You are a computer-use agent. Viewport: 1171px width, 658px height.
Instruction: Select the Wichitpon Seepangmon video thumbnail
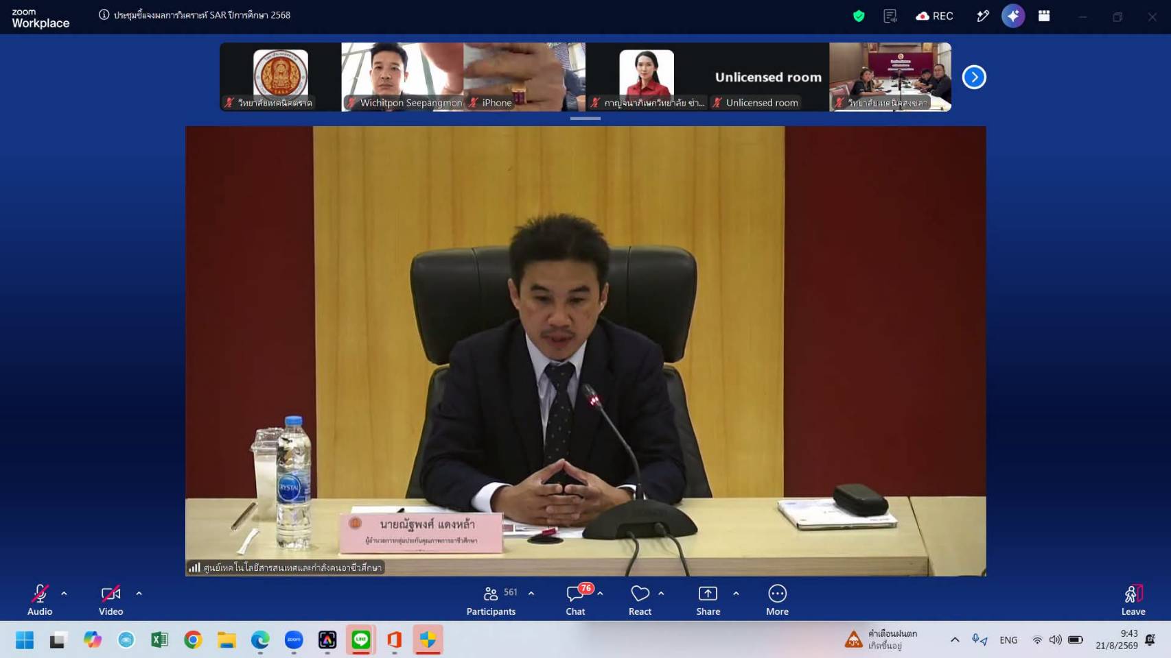click(402, 77)
